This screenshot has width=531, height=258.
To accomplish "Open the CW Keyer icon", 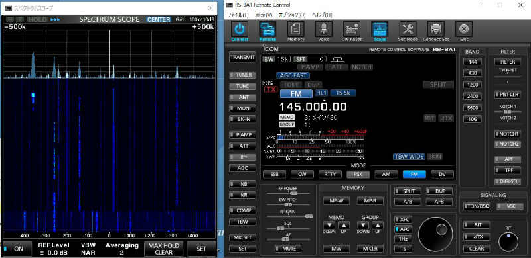I will pos(352,29).
